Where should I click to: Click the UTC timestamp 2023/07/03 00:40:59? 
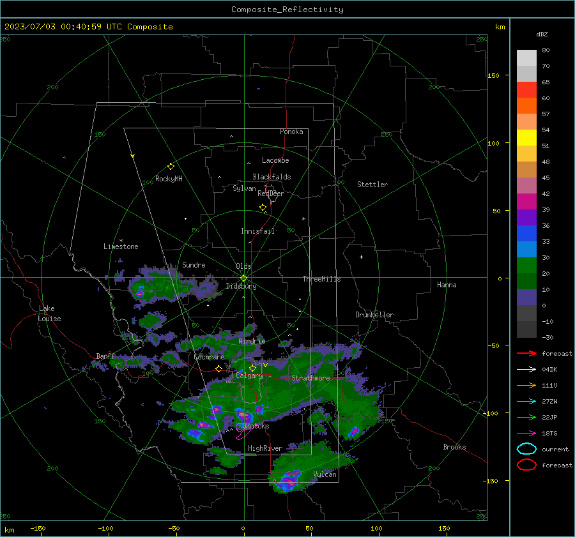pos(53,26)
